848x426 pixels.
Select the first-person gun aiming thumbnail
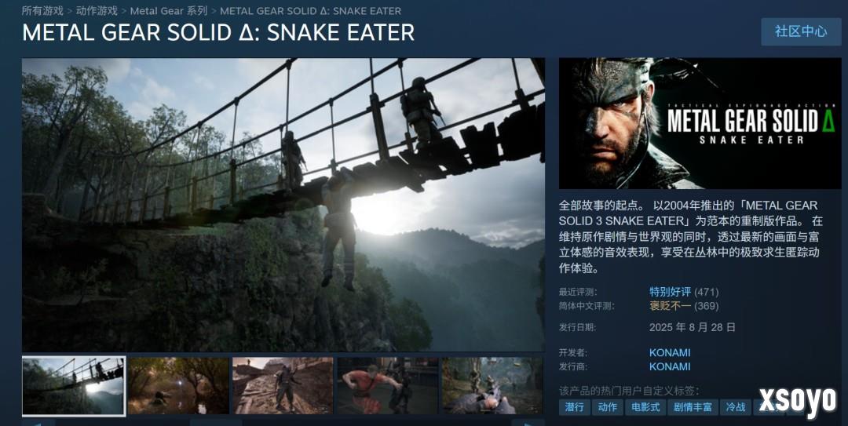tap(492, 386)
